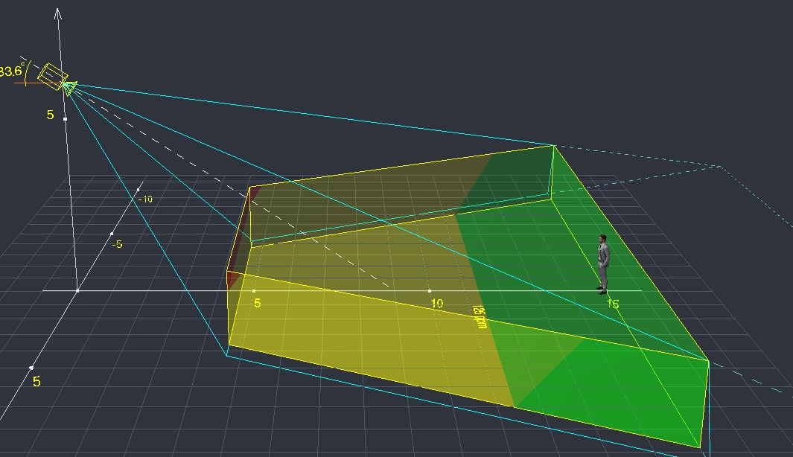The width and height of the screenshot is (793, 457).
Task: Click the rotated yellow text at zone boundary
Action: [480, 317]
